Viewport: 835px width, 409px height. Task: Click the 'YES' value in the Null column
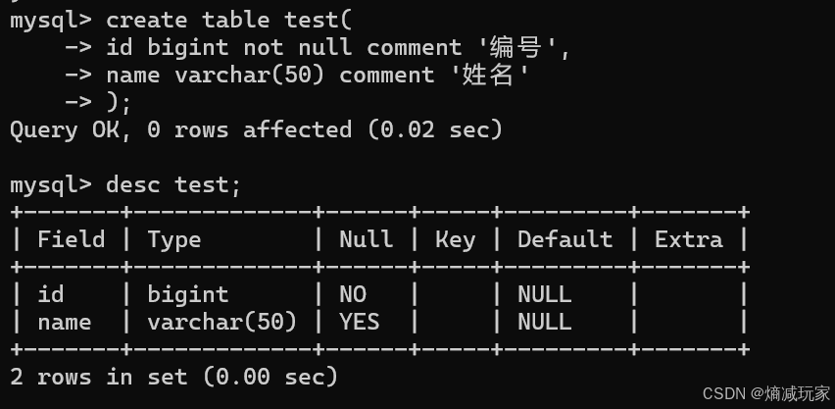(360, 322)
